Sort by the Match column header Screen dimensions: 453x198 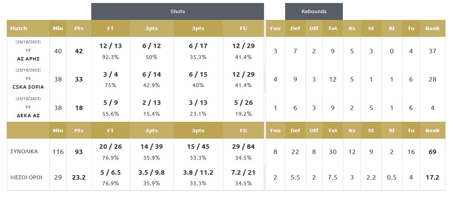[x=19, y=28]
